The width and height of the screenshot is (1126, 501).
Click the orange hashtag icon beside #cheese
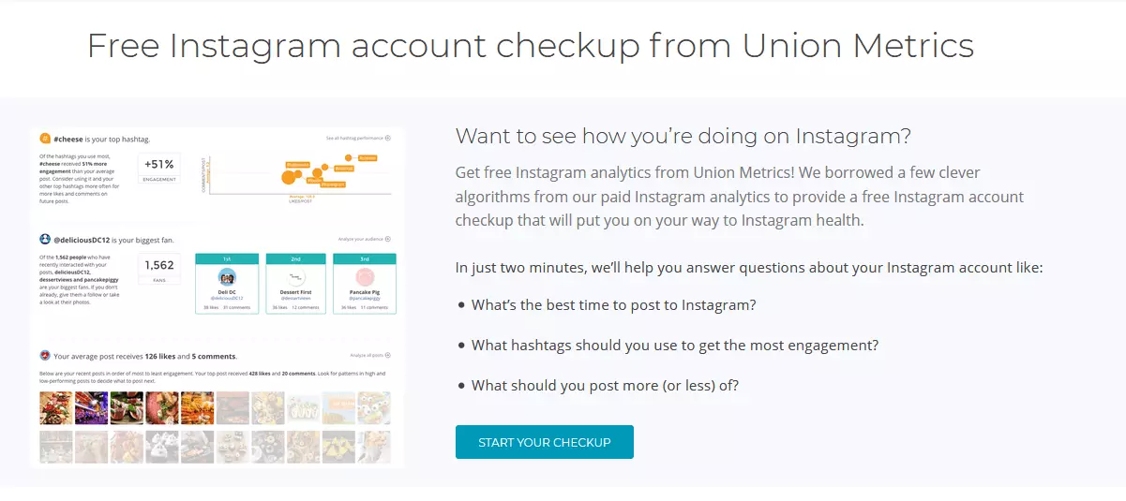(x=45, y=139)
